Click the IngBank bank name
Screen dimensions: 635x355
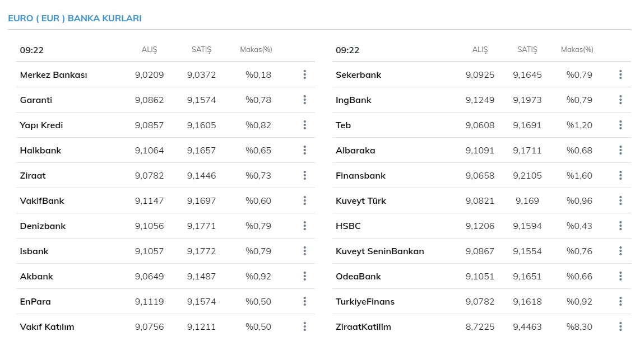click(x=353, y=100)
